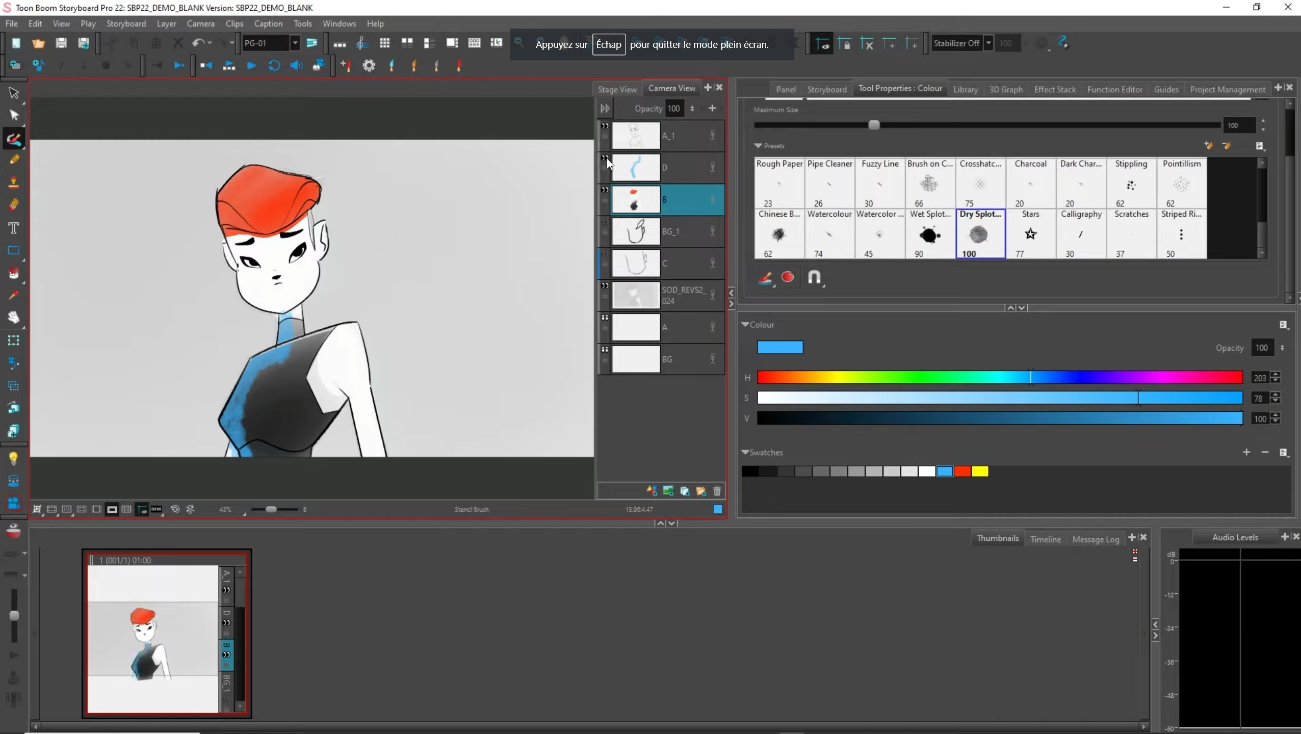The width and height of the screenshot is (1301, 734).
Task: Hide the SOD_REVS2_024 layer
Action: tap(605, 285)
